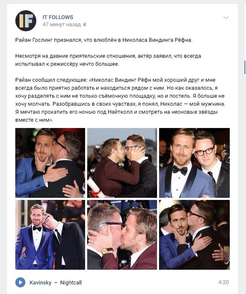Open top right photo with bow tie portrait
This screenshot has width=246, height=294.
pos(194,163)
